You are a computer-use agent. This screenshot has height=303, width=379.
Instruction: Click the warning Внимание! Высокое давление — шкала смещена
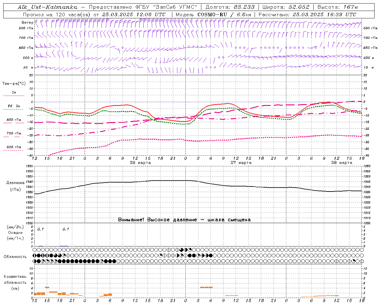[x=184, y=220]
